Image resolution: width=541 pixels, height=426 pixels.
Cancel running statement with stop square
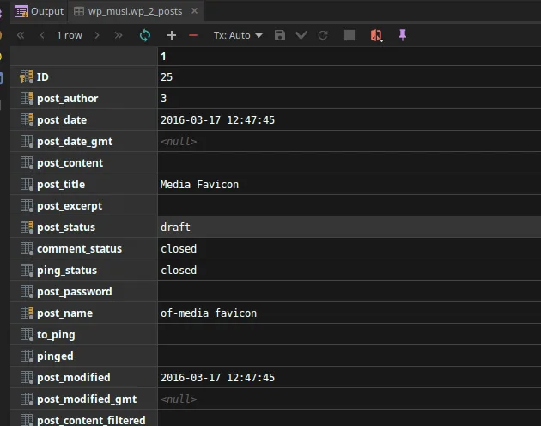click(x=350, y=35)
